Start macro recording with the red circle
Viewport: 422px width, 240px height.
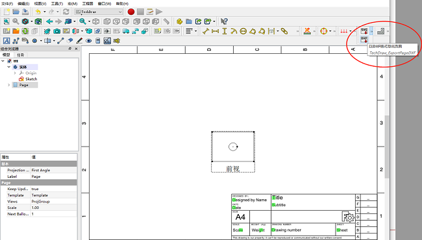[131, 12]
